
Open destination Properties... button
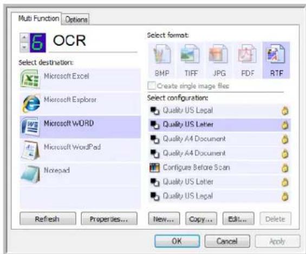pos(109,219)
